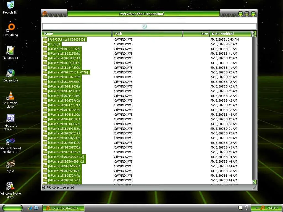The height and width of the screenshot is (212, 283).
Task: Click the 2:36 PM taskbar clock
Action: 272,208
